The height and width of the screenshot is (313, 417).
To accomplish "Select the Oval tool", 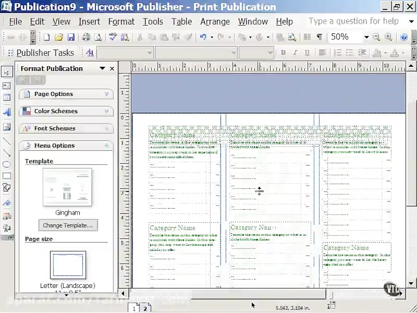I will pos(6,164).
